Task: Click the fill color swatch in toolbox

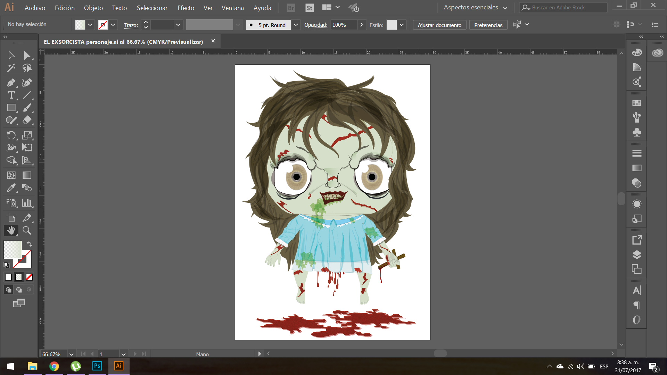Action: (x=13, y=250)
